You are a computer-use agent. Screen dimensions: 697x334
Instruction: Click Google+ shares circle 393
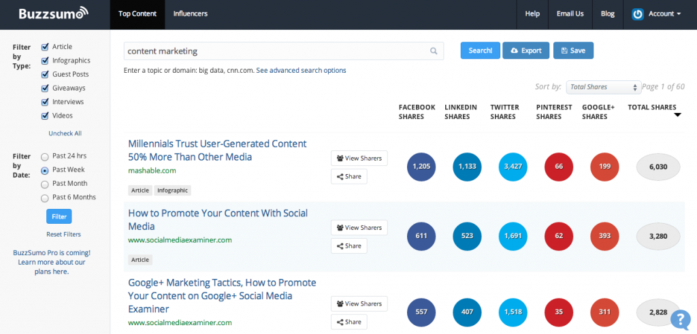604,236
